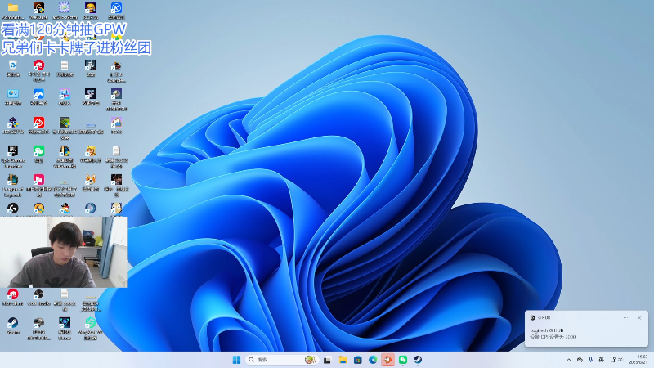This screenshot has height=368, width=654.
Task: Open the search highlight image in search box
Action: point(310,360)
